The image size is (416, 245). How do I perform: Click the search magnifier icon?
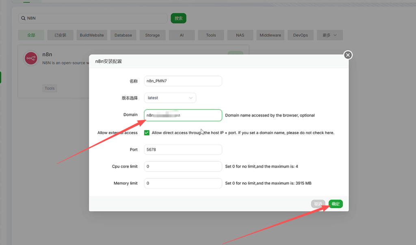(23, 18)
